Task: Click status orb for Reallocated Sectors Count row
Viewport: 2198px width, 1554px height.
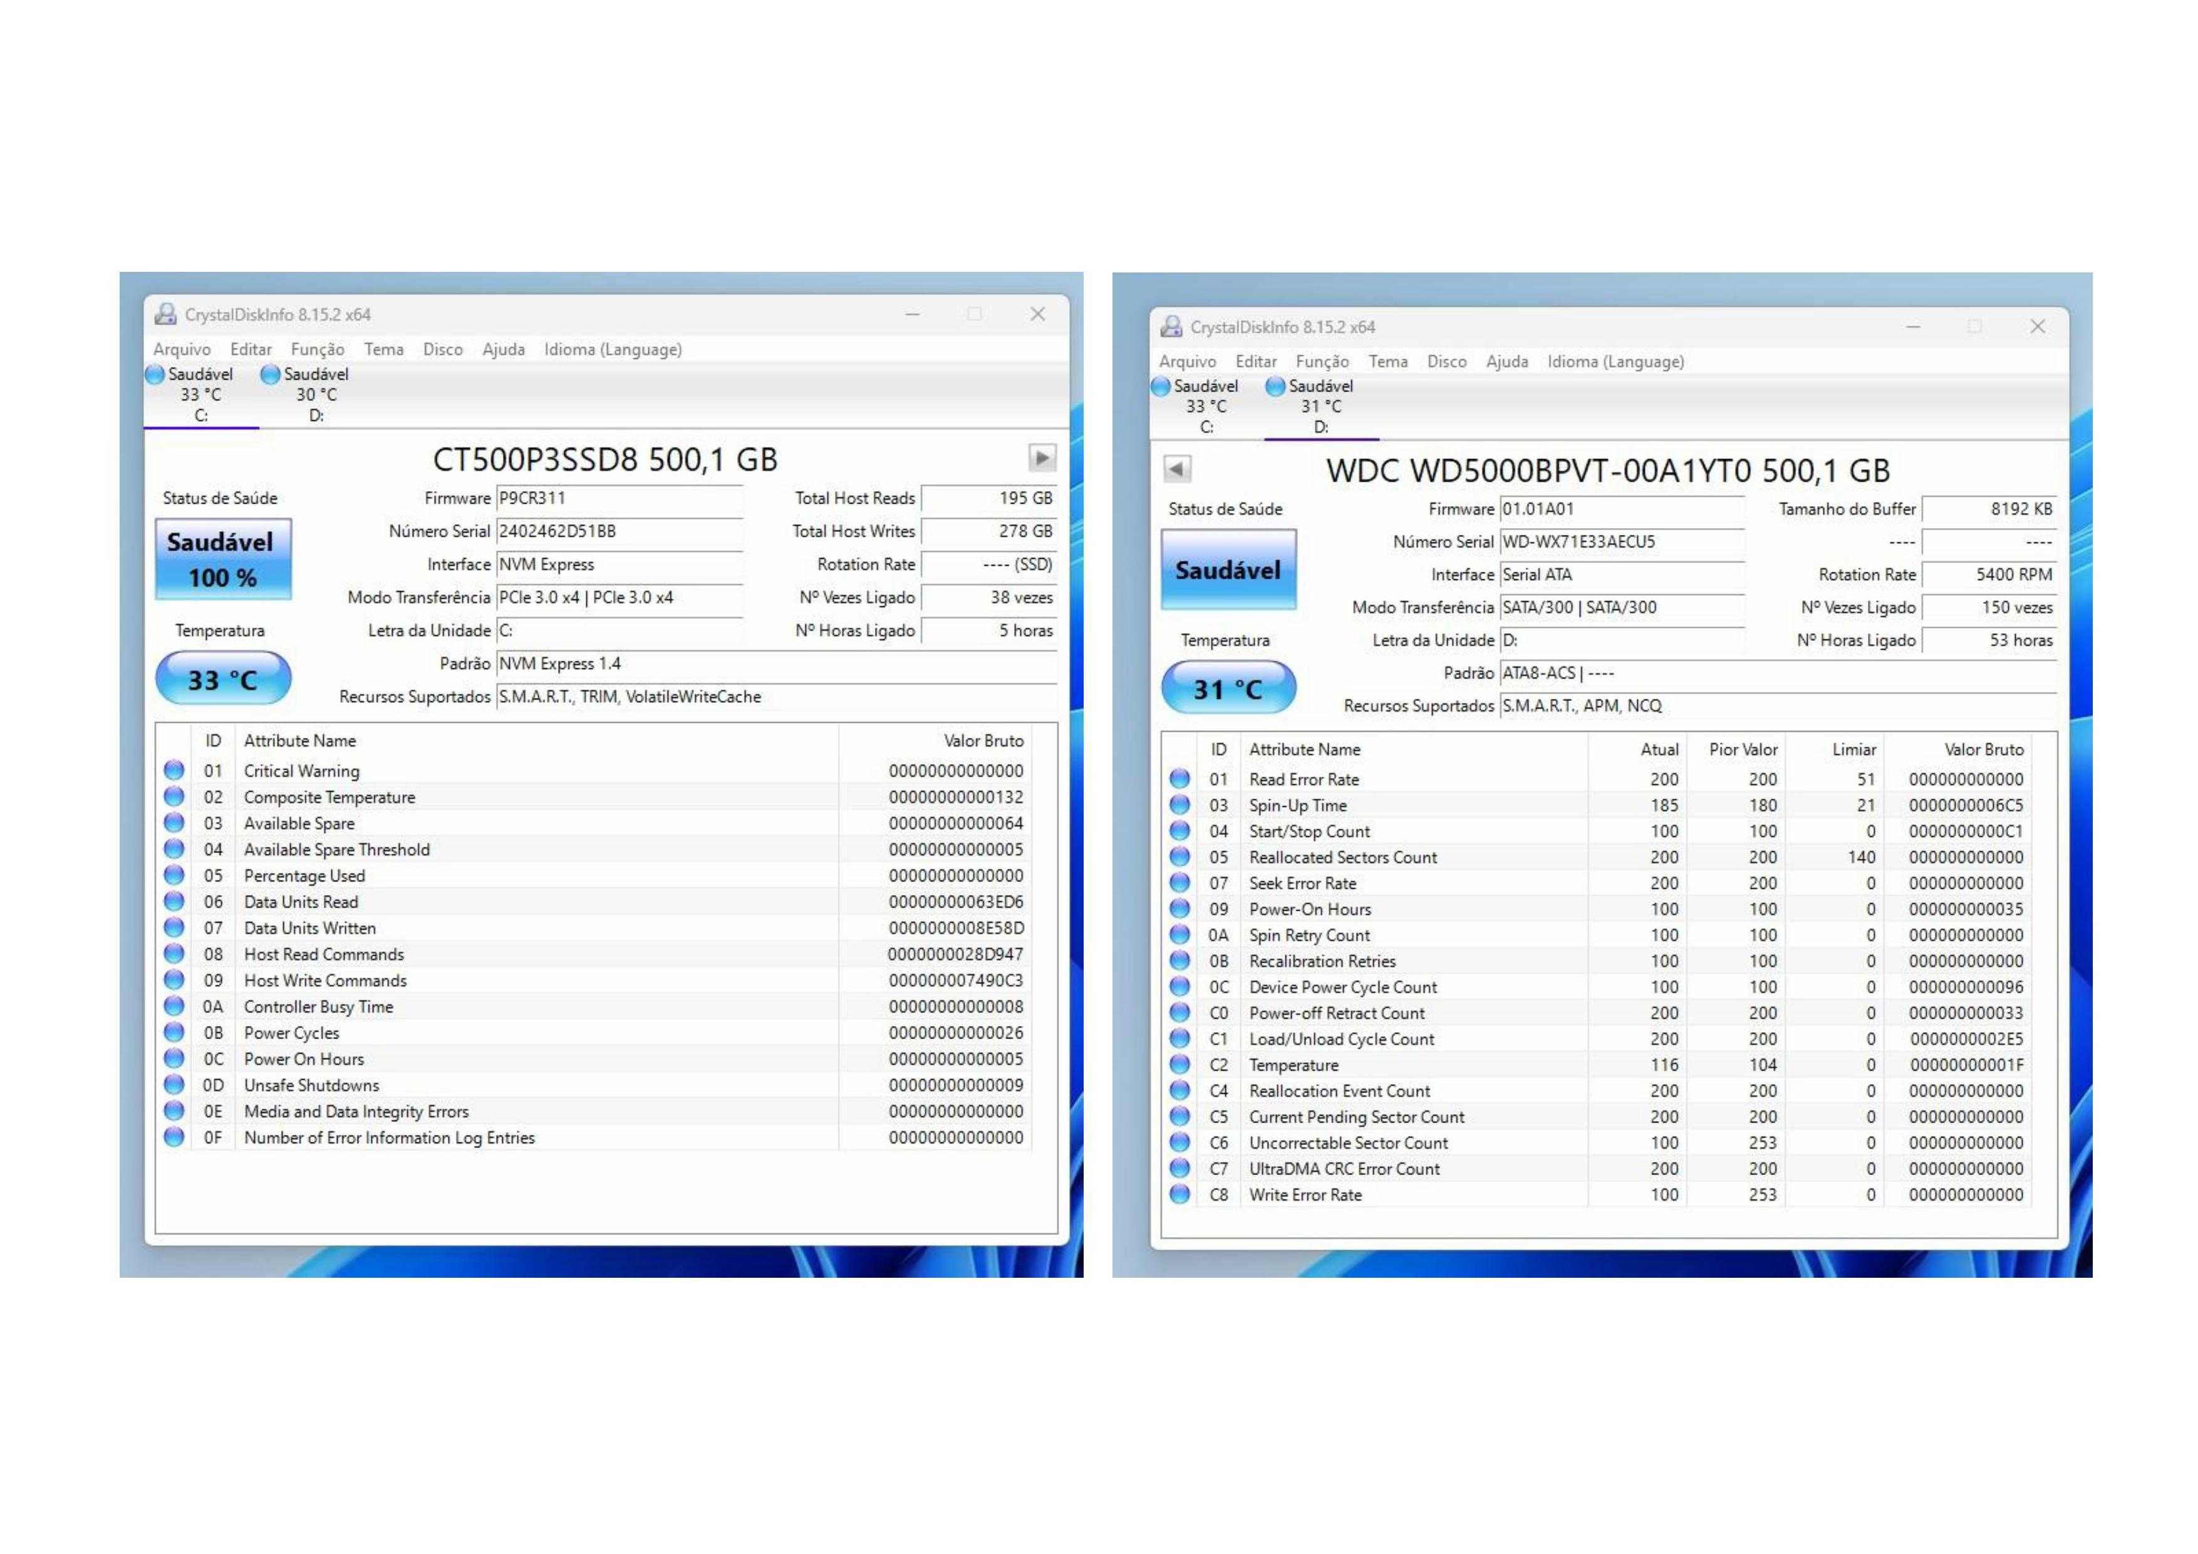Action: coord(1179,857)
